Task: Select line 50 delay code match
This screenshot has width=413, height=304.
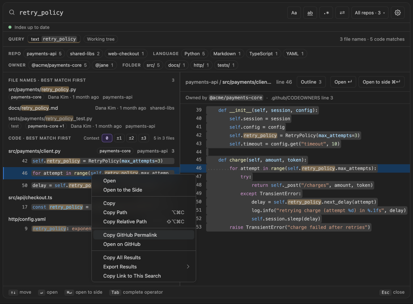Action: click(x=47, y=185)
